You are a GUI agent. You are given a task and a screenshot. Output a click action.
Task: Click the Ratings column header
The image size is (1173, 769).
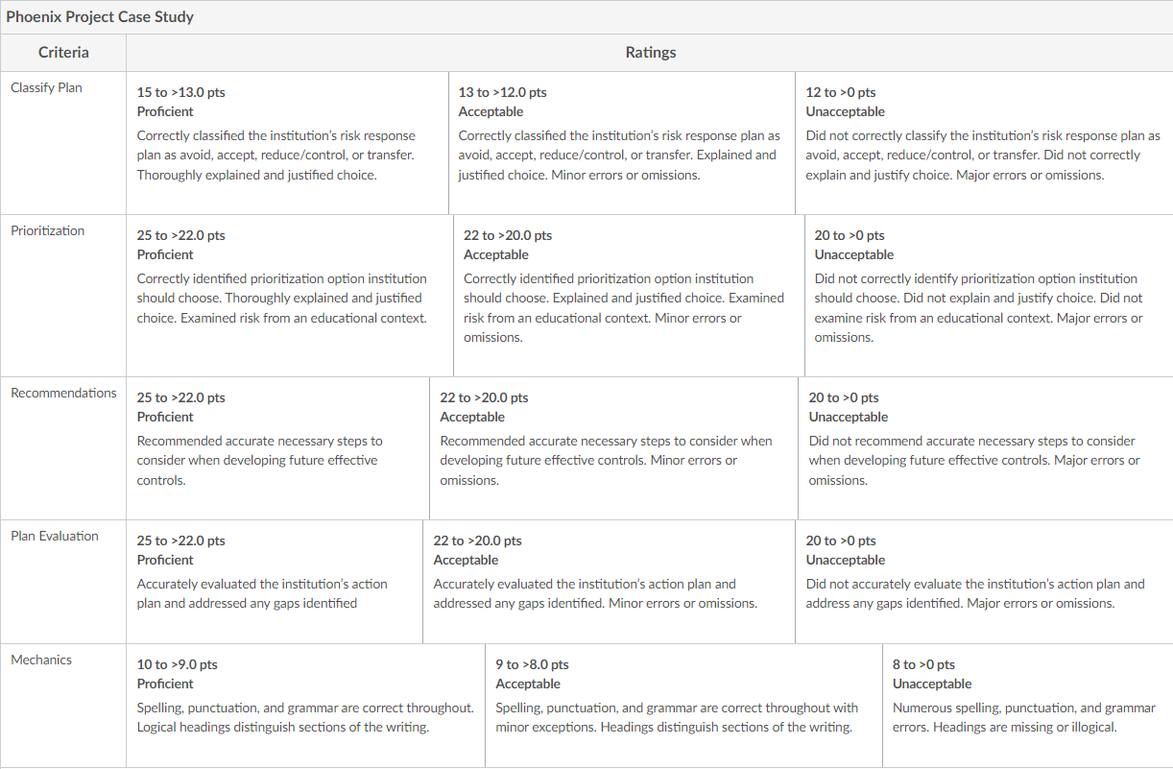pyautogui.click(x=650, y=53)
